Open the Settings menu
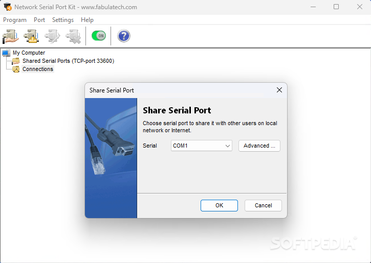The image size is (371, 263). coord(63,20)
